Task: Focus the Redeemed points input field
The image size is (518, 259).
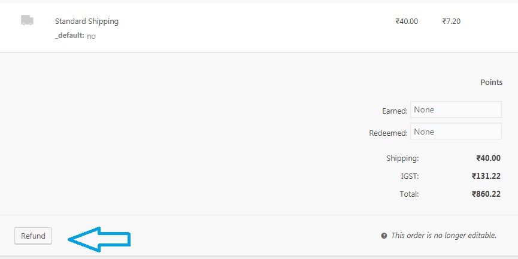Action: [456, 132]
